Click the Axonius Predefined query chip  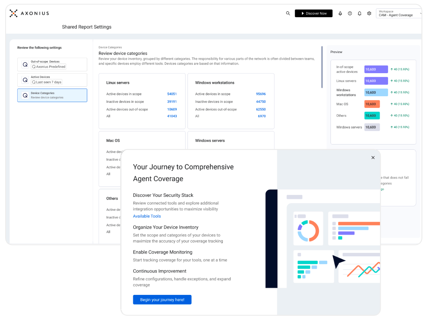click(x=49, y=67)
